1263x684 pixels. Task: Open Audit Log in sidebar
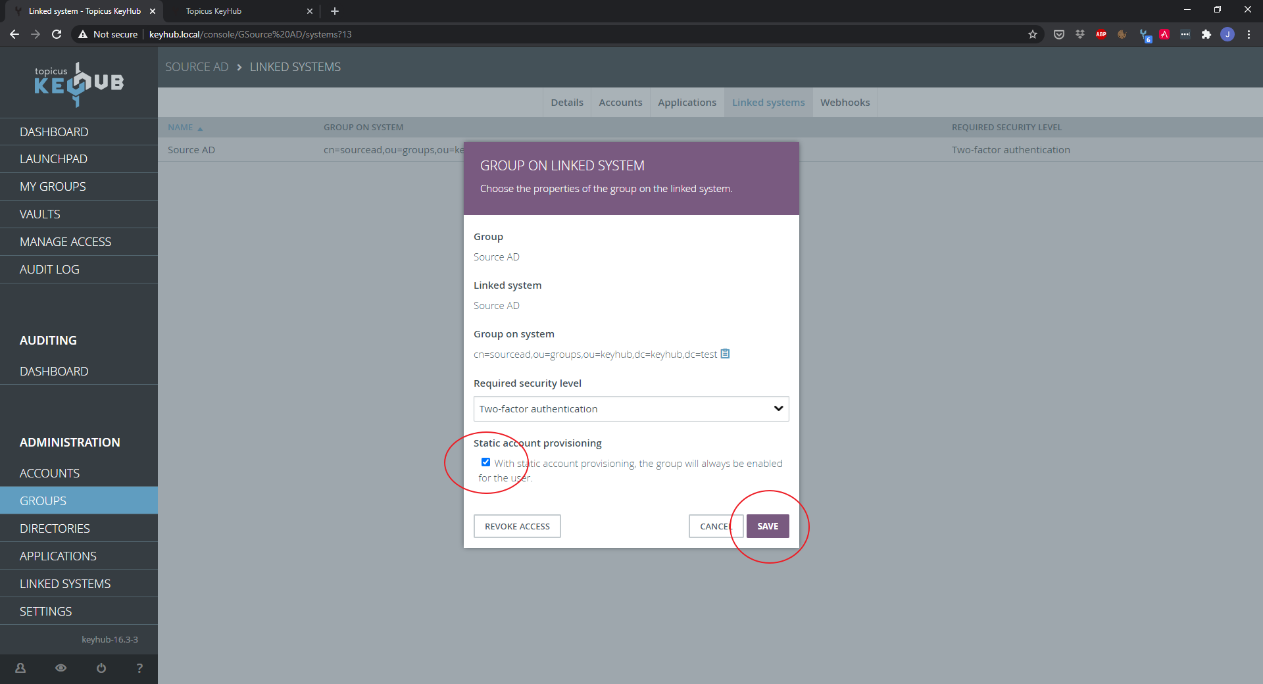click(79, 270)
